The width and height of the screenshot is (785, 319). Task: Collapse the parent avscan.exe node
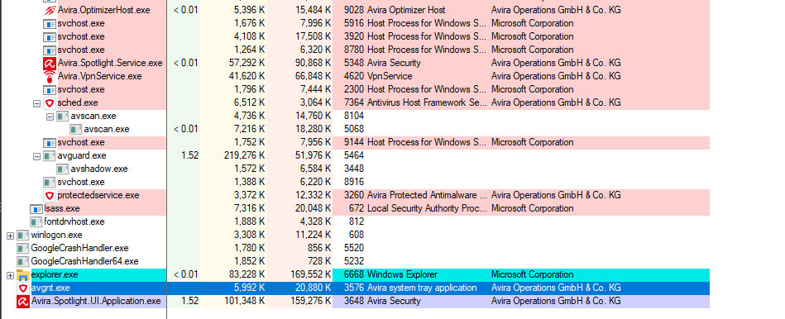(50, 116)
